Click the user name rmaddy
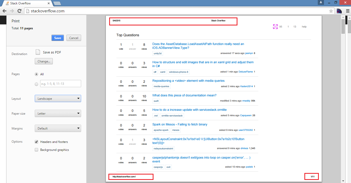 tap(246, 101)
